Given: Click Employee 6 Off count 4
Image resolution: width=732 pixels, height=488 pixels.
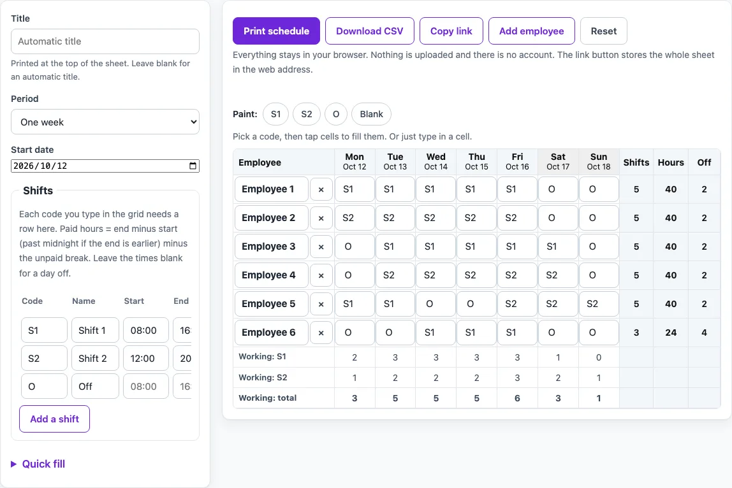Looking at the screenshot, I should point(704,333).
